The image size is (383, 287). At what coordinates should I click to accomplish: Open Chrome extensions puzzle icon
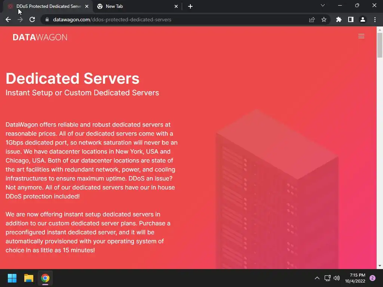point(338,19)
